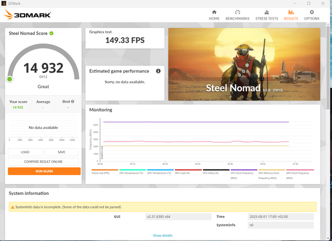Screen dimensions: 332x241
Task: Toggle CPU Clock Frequency legend series
Action: (244, 174)
